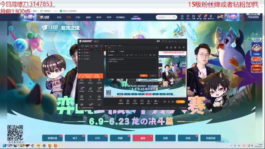This screenshot has width=265, height=149.
Task: Select 文本2 layer row
Action: pyautogui.click(x=90, y=56)
